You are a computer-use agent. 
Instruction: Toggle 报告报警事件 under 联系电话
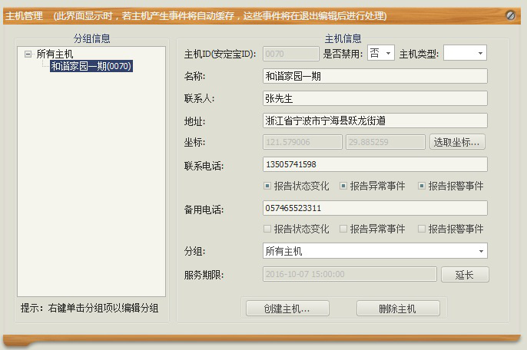click(x=451, y=186)
